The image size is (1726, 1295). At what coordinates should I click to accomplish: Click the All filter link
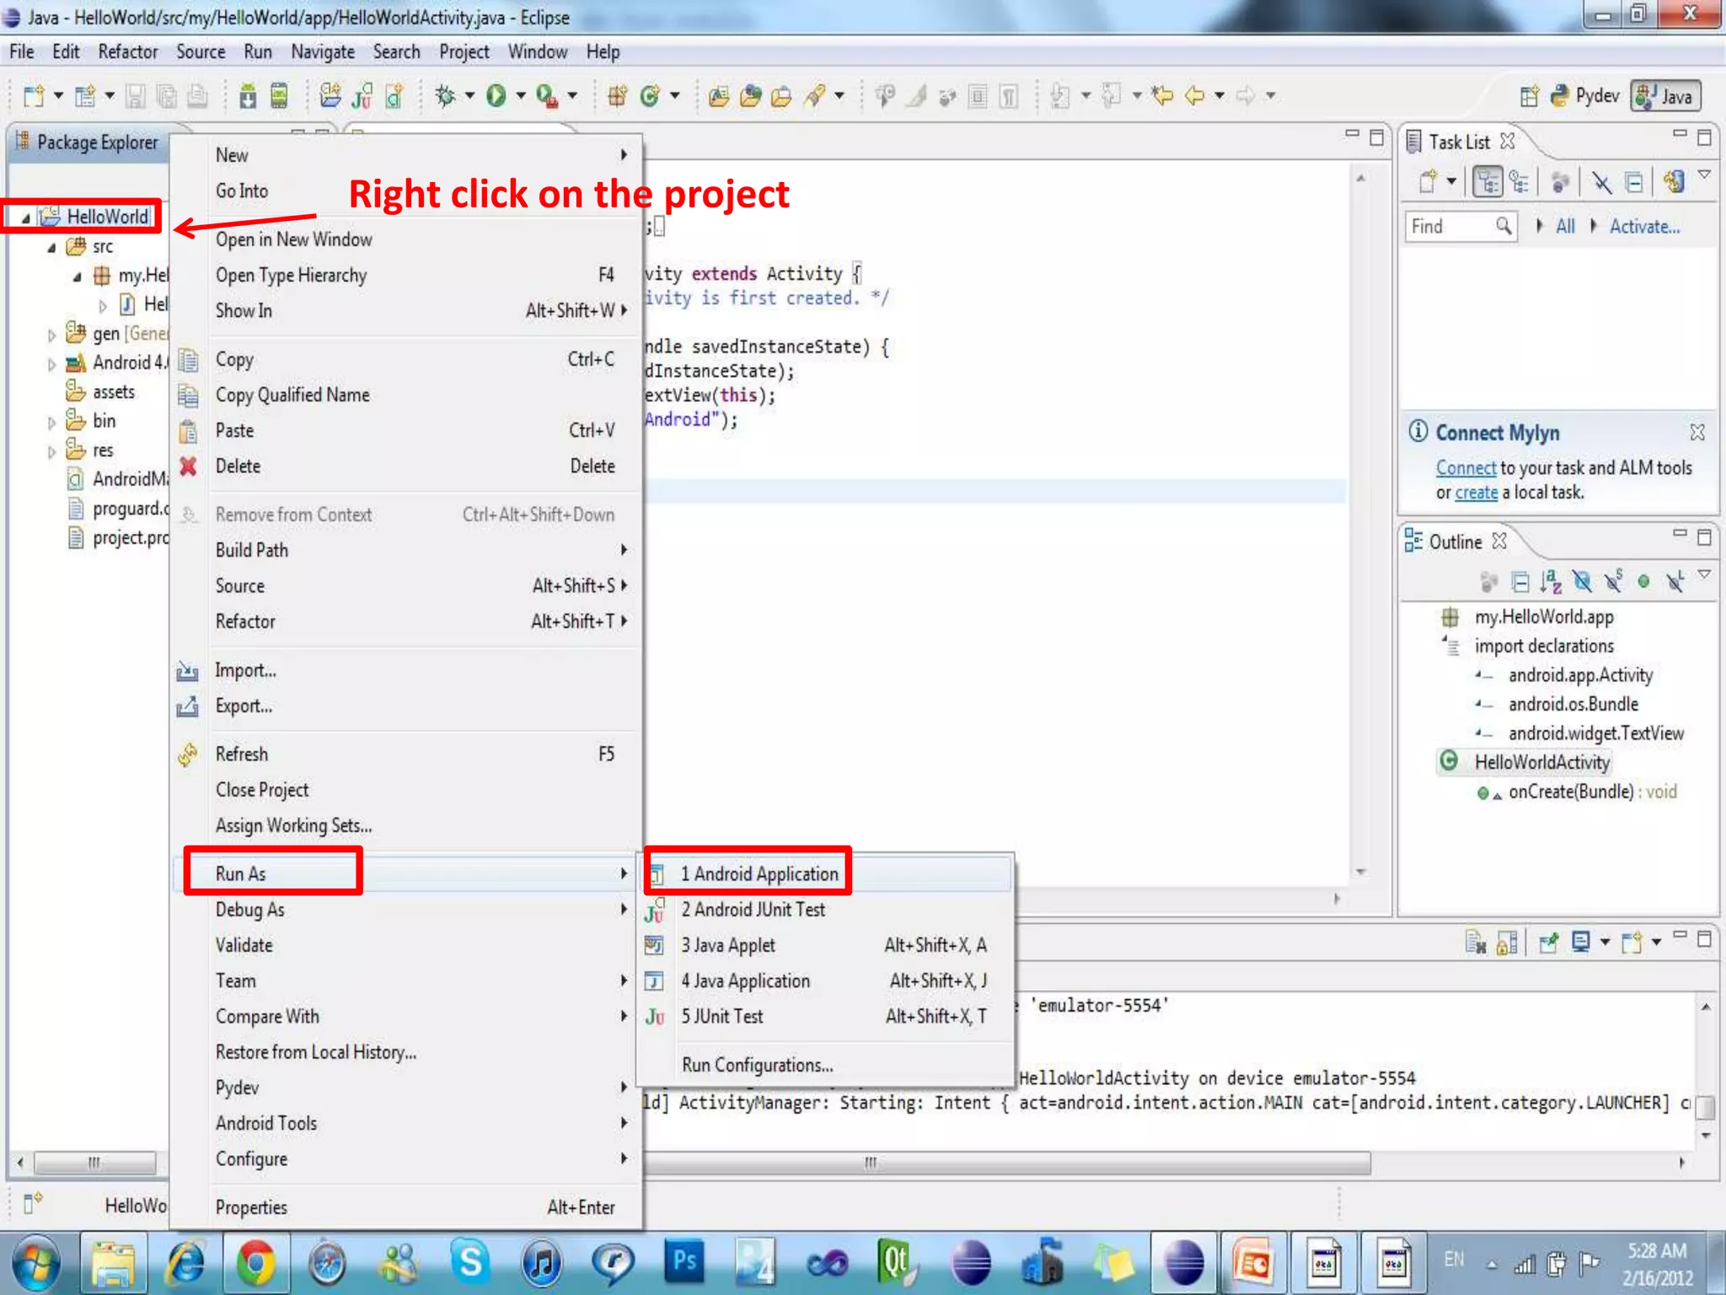click(x=1565, y=226)
